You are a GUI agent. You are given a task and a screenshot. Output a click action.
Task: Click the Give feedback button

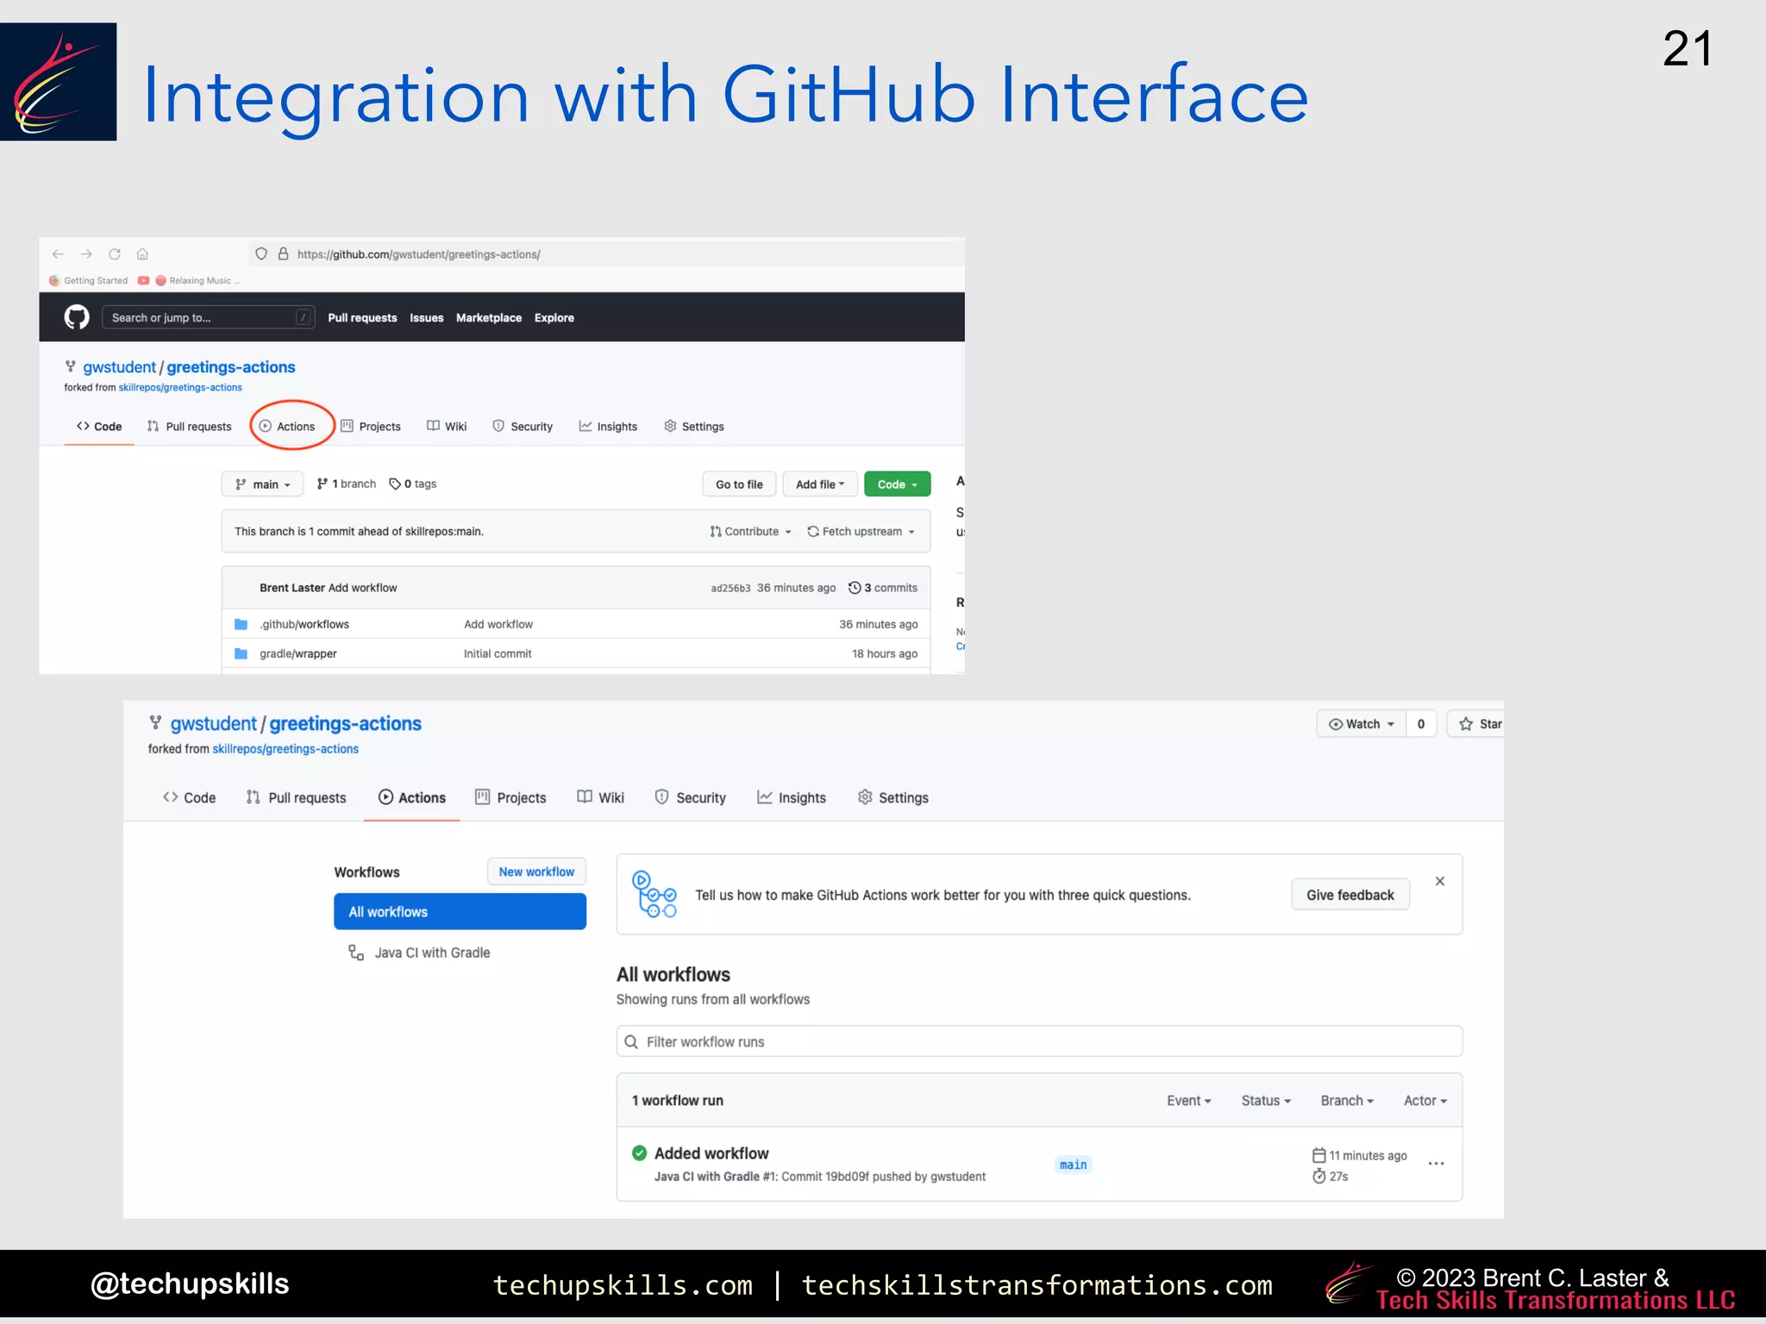(x=1350, y=895)
